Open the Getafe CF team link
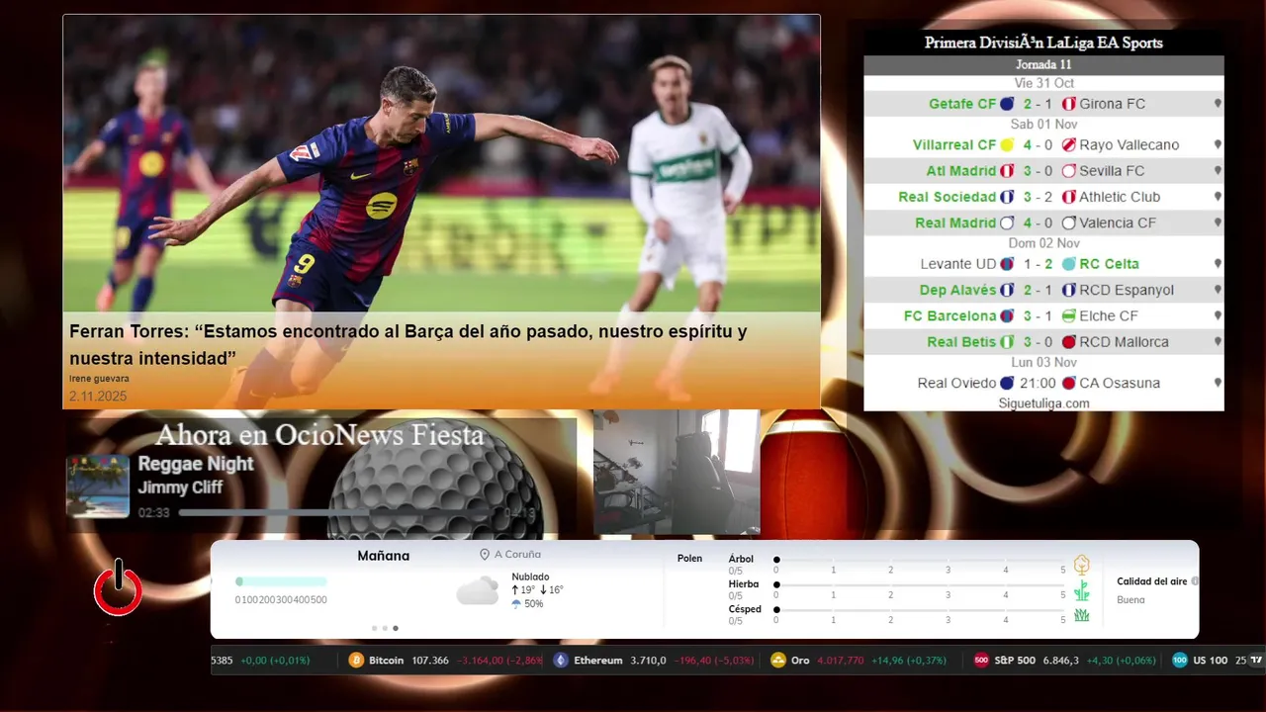 pos(962,103)
